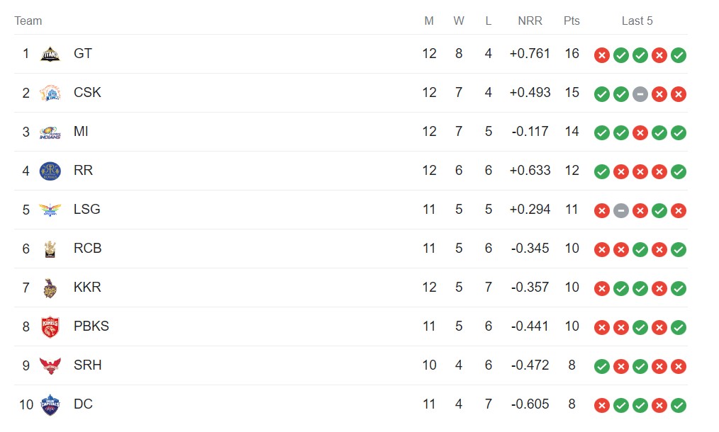Screen dimensions: 719x432
Task: Click the CSK team logo
Action: click(x=50, y=93)
